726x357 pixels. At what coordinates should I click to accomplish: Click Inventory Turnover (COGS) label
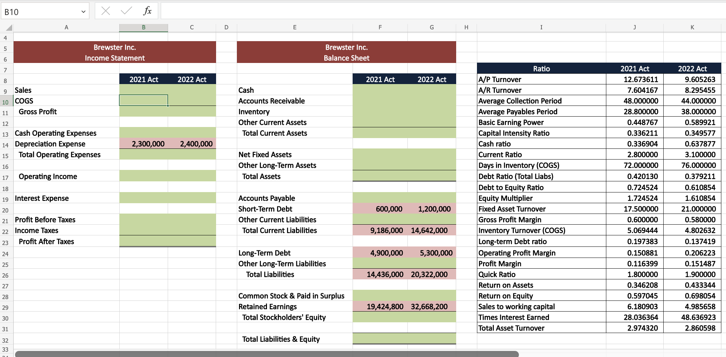click(522, 230)
